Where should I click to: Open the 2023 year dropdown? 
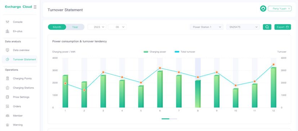(97, 27)
